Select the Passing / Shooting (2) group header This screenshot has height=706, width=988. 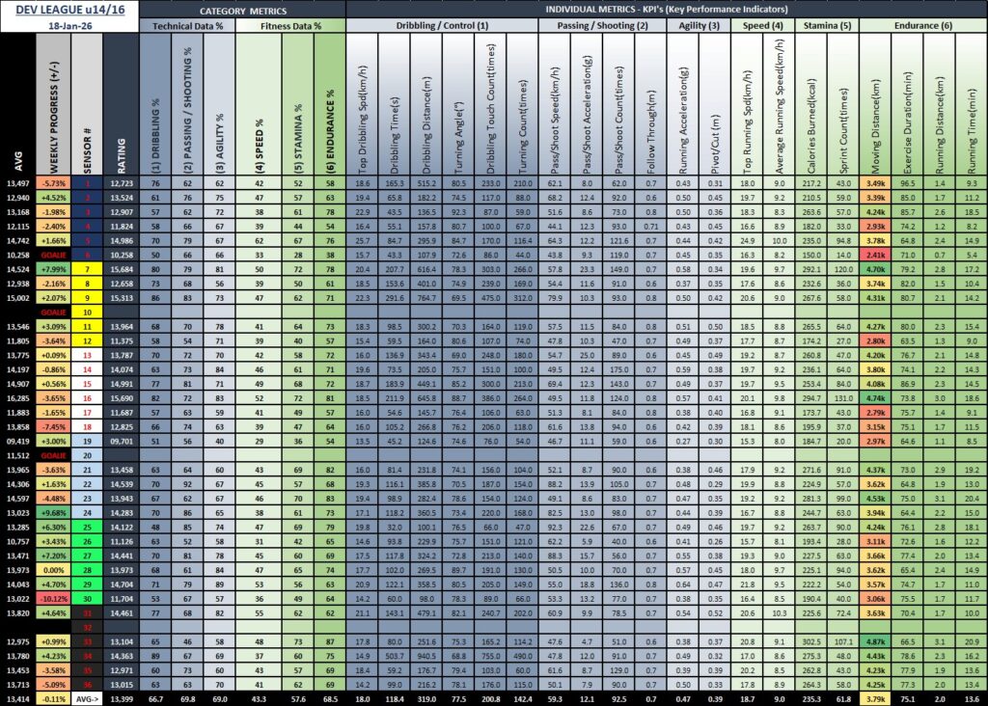click(x=603, y=25)
